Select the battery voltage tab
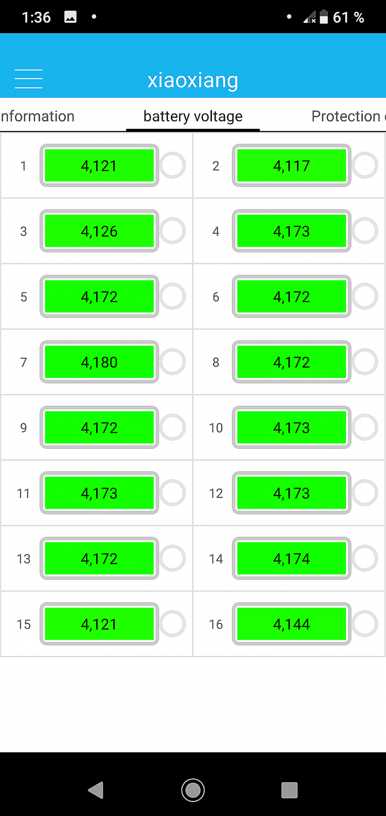Viewport: 386px width, 816px height. [193, 117]
